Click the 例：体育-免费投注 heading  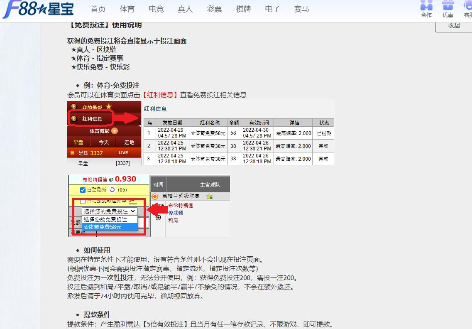point(111,85)
